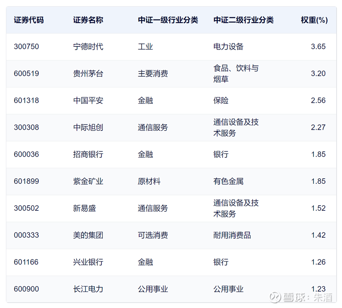342x308 pixels.
Task: Select the name 中际旭创
Action: (88, 127)
